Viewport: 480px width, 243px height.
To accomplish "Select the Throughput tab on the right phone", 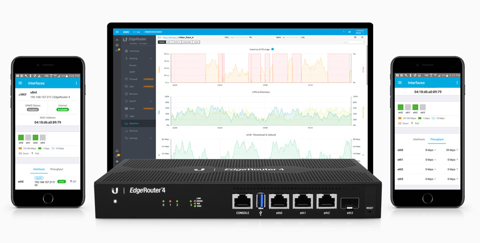I will pos(437,139).
